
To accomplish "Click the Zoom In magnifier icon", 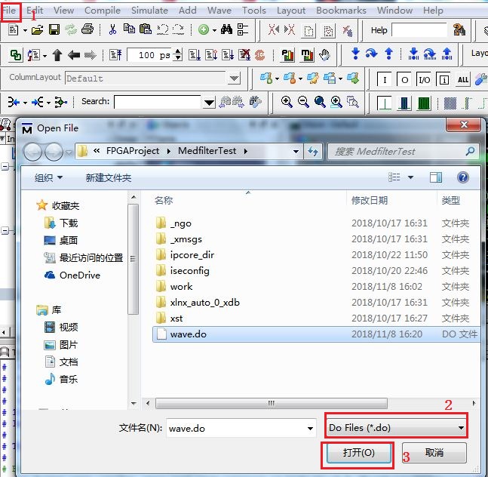I will point(287,101).
